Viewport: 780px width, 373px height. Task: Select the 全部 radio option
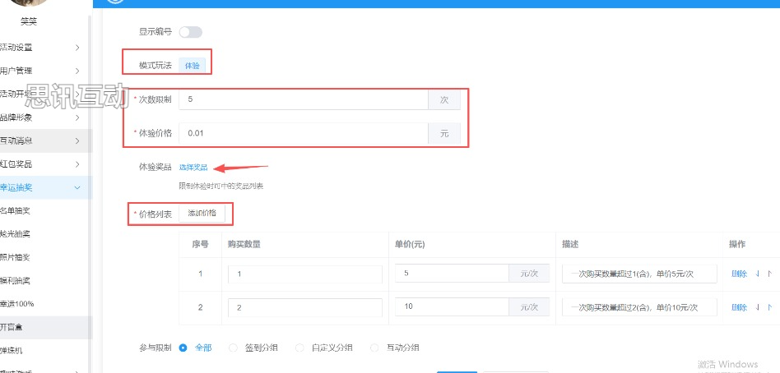183,348
